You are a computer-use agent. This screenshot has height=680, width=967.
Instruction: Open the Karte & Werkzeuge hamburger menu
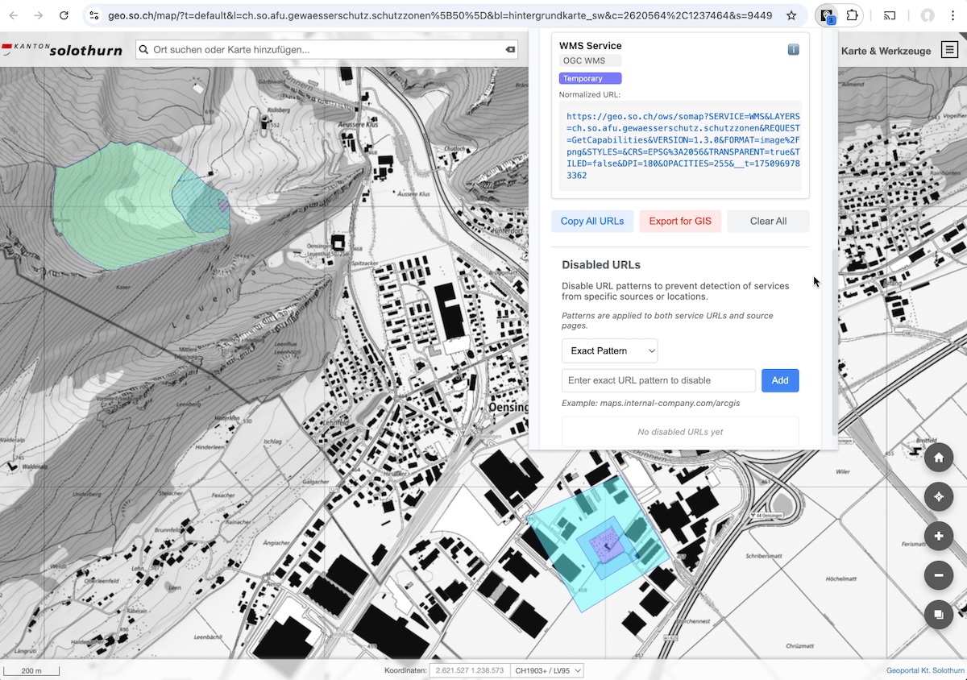click(x=948, y=50)
